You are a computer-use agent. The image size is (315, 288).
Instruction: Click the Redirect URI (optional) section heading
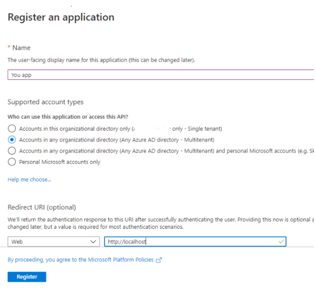pos(42,208)
